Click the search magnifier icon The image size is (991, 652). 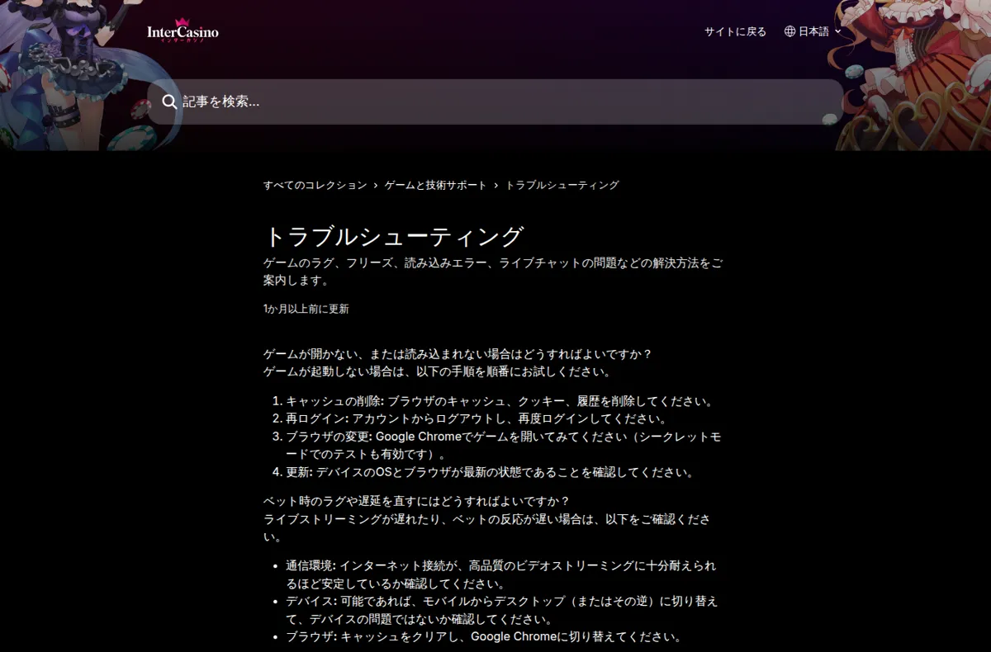point(169,102)
